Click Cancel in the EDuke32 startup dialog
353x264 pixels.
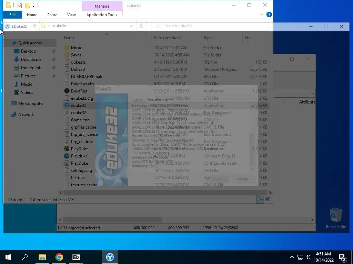tap(243, 179)
